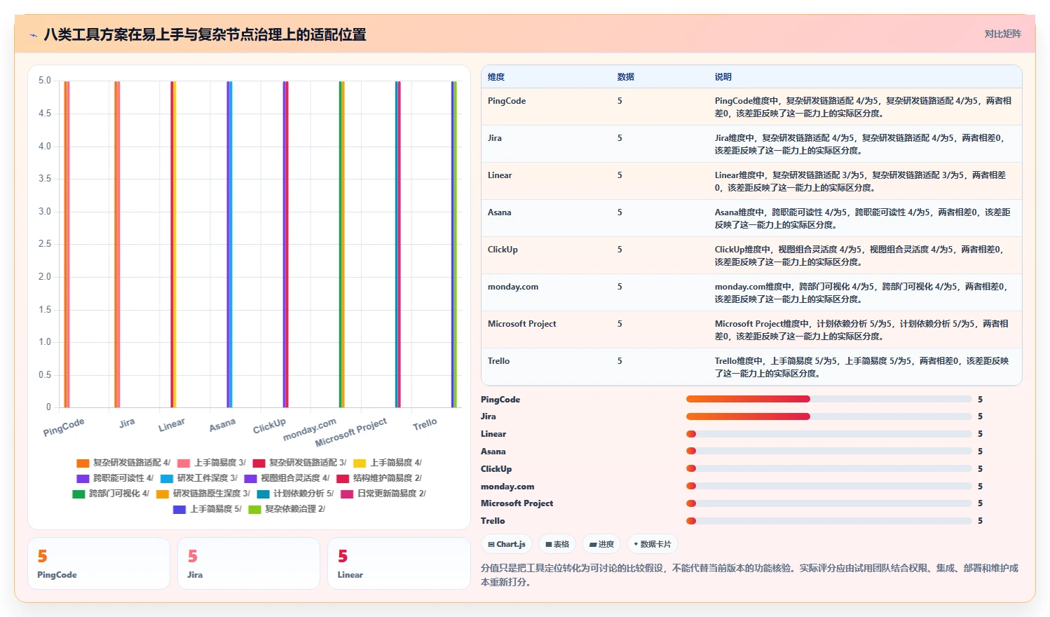Click the 表格 chip
The height and width of the screenshot is (617, 1050).
click(x=557, y=544)
